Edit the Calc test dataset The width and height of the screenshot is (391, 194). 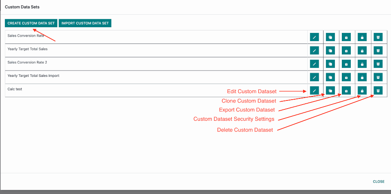(314, 90)
